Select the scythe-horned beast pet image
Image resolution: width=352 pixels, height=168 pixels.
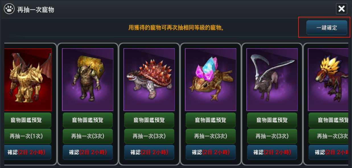point(272,80)
